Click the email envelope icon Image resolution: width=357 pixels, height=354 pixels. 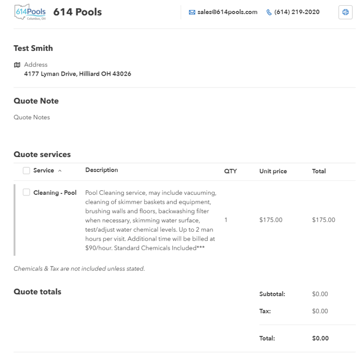pyautogui.click(x=192, y=12)
